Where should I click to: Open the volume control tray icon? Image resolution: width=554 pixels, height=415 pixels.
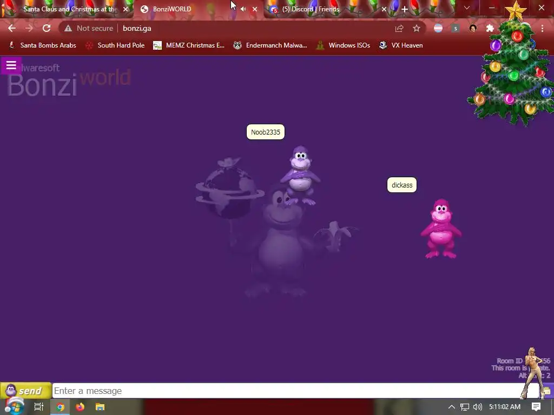(x=477, y=407)
